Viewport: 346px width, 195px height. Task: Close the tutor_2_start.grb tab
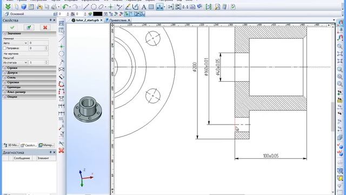[x=101, y=20]
